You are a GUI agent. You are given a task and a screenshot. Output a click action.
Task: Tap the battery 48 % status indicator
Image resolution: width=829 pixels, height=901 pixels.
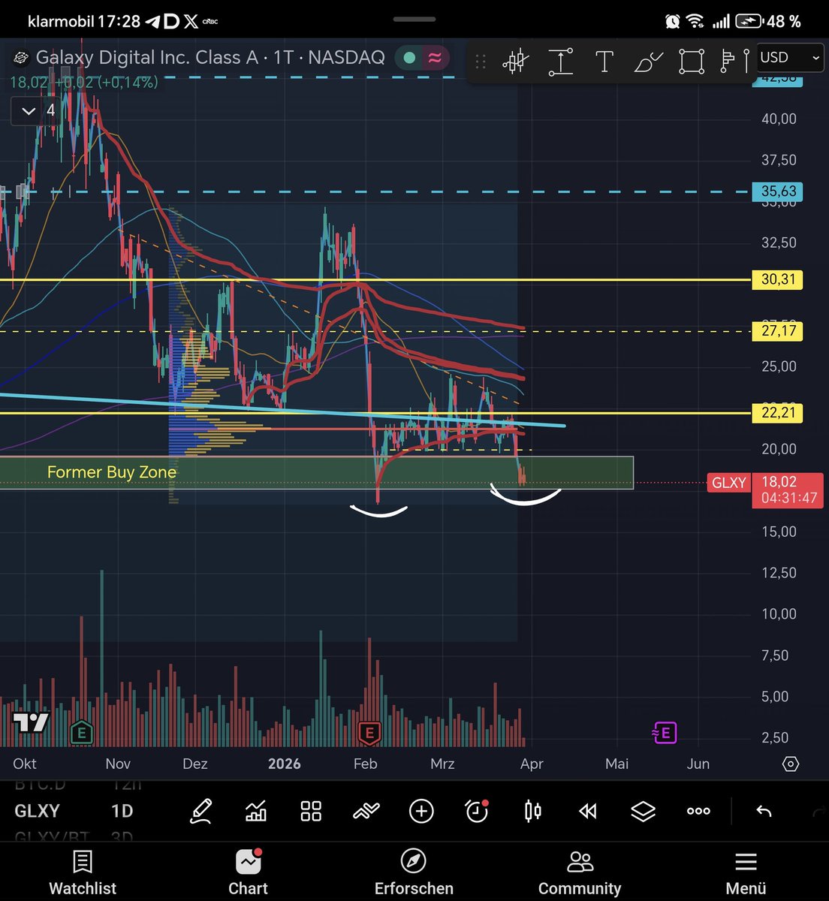(x=767, y=21)
